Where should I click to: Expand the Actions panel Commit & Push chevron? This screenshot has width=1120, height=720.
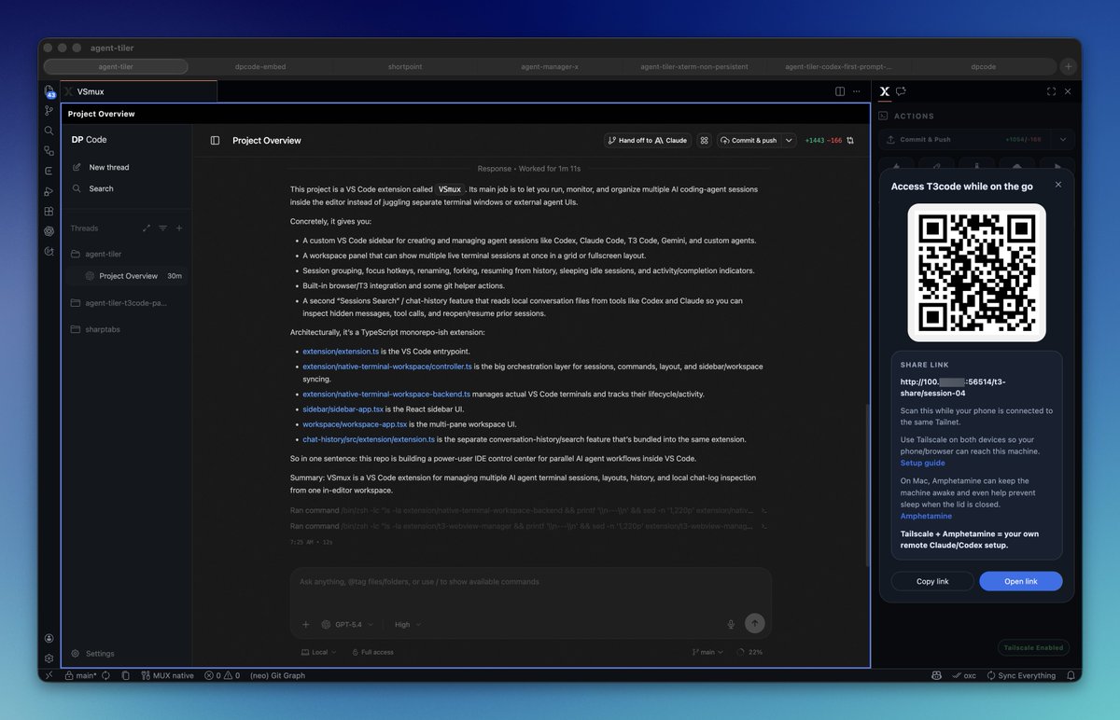click(1062, 140)
